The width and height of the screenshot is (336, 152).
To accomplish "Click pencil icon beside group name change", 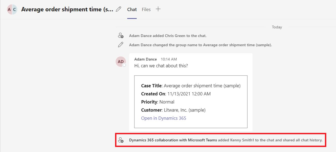I will click(x=121, y=45).
